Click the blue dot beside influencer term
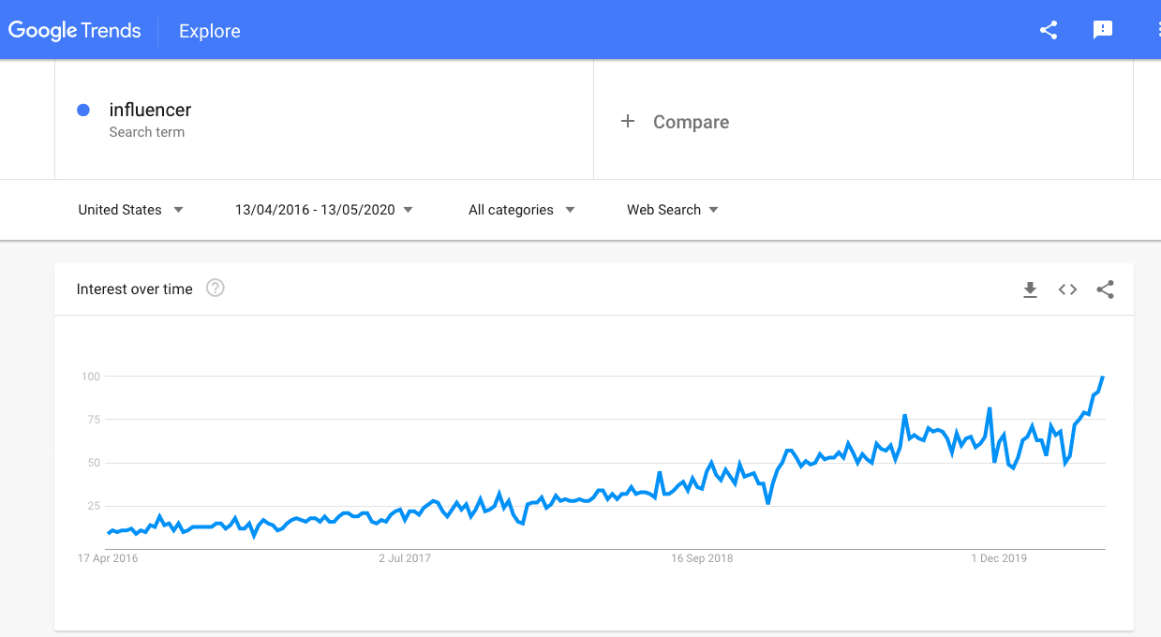Screen dimensions: 1161x637 (83, 110)
